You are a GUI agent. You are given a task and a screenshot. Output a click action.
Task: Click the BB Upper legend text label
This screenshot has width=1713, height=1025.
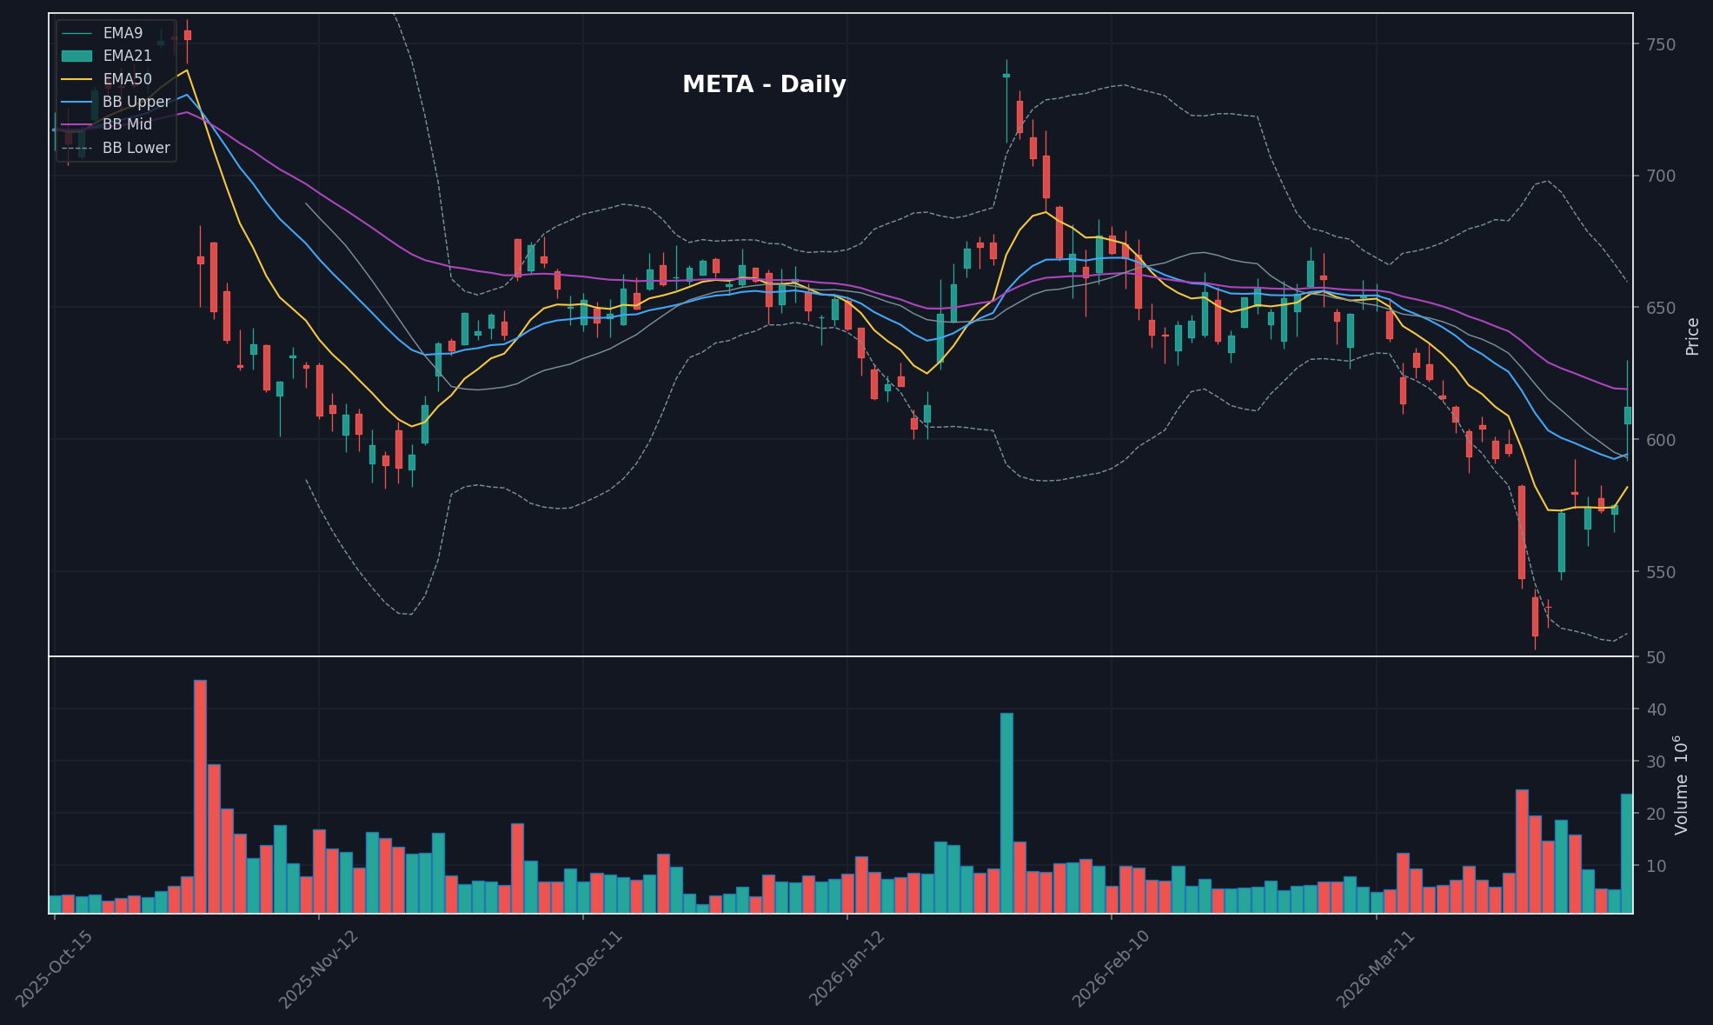[136, 102]
